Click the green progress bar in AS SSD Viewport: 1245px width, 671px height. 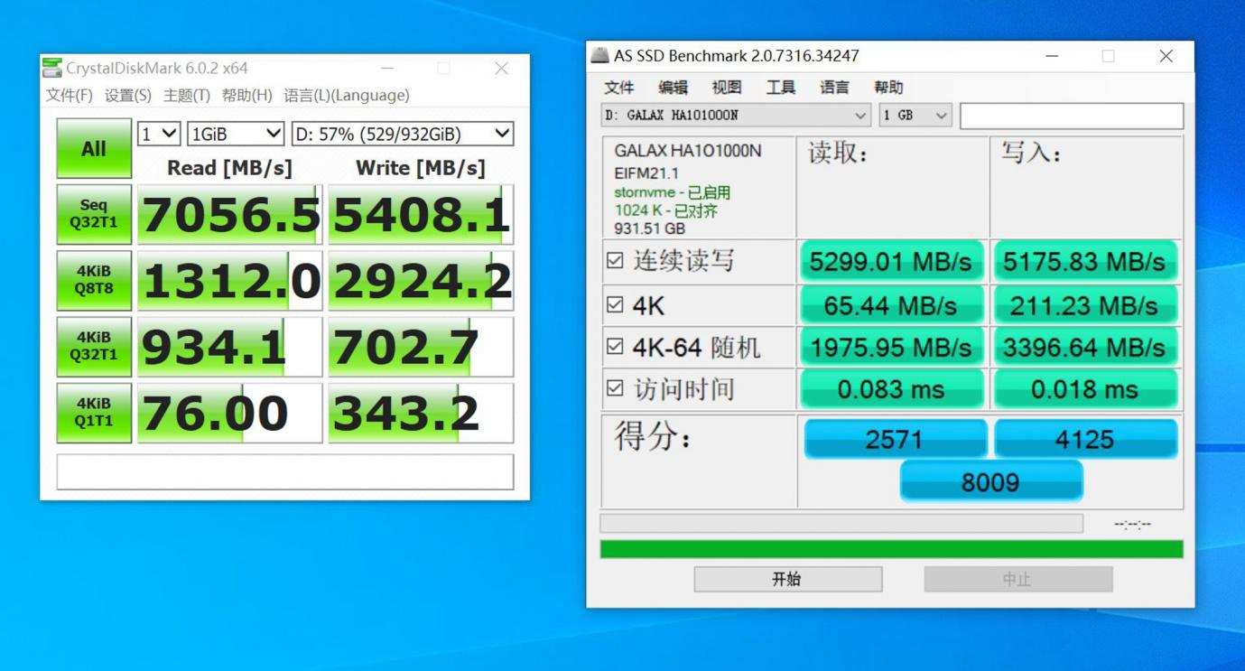click(x=891, y=549)
